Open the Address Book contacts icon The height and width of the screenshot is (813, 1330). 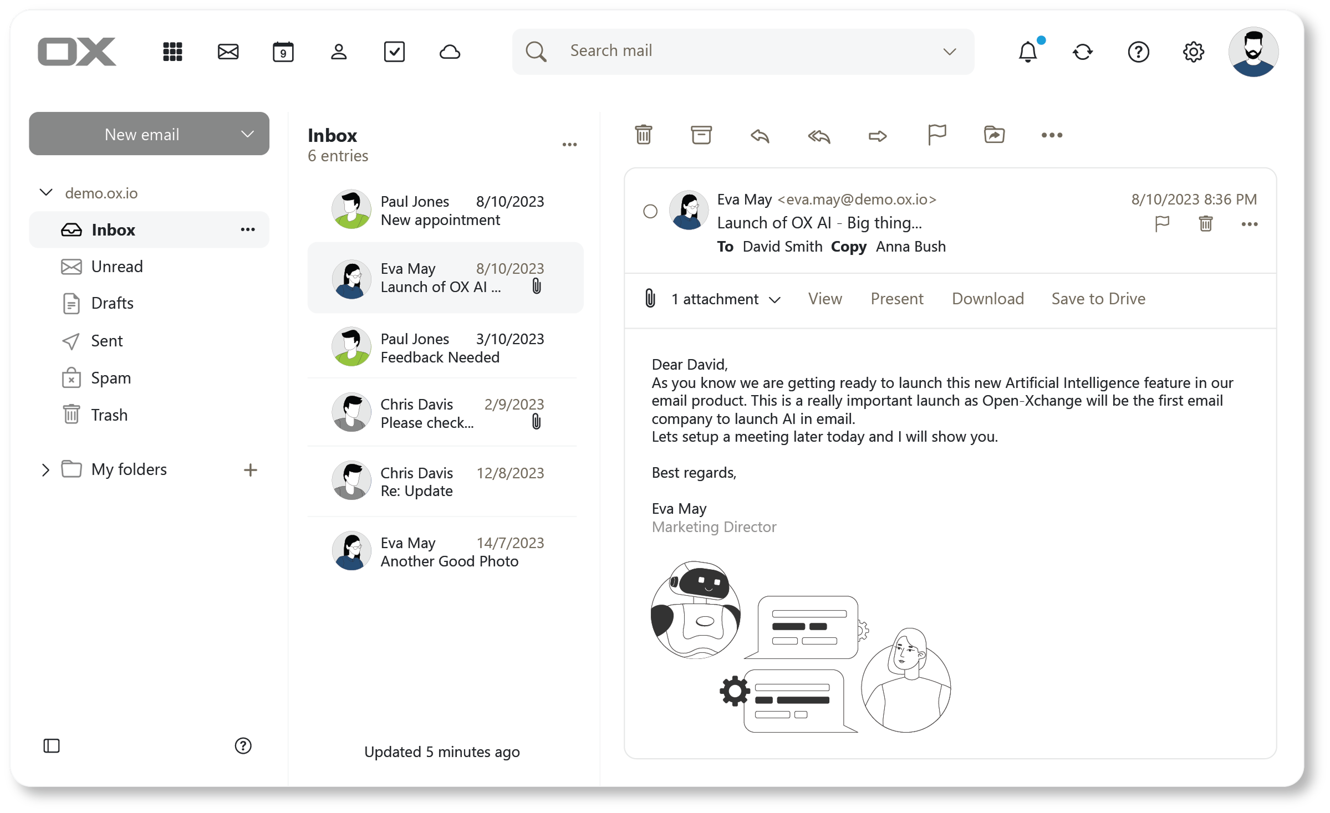(339, 52)
